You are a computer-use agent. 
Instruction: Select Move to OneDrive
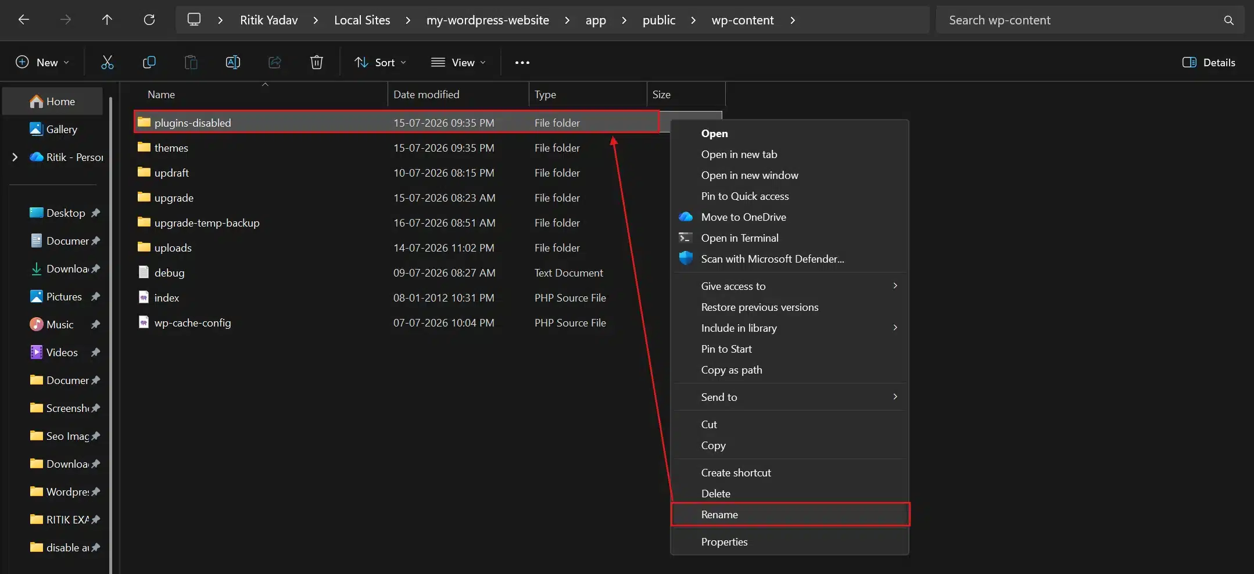pyautogui.click(x=790, y=217)
